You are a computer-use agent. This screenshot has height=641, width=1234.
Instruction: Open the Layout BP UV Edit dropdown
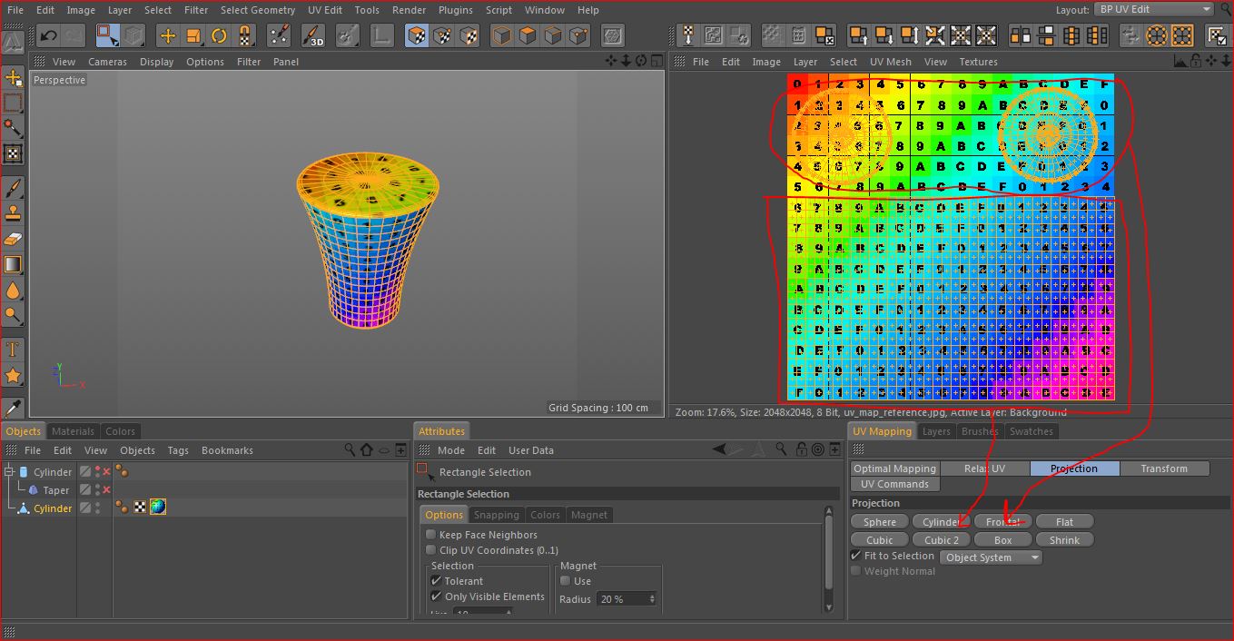[x=1153, y=9]
